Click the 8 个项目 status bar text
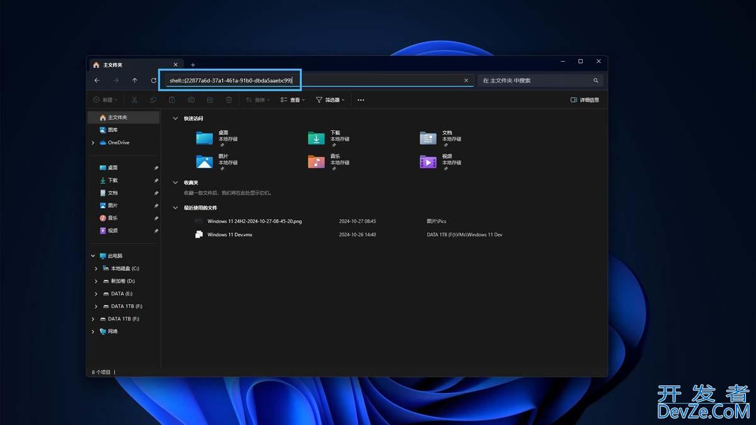The width and height of the screenshot is (756, 425). [x=101, y=372]
